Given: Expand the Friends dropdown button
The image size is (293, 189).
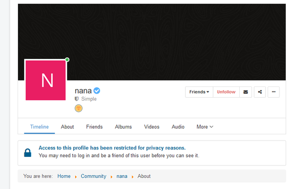Looking at the screenshot, I should [199, 92].
